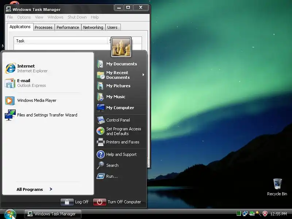Click the Task Manager title bar icon

click(8, 9)
